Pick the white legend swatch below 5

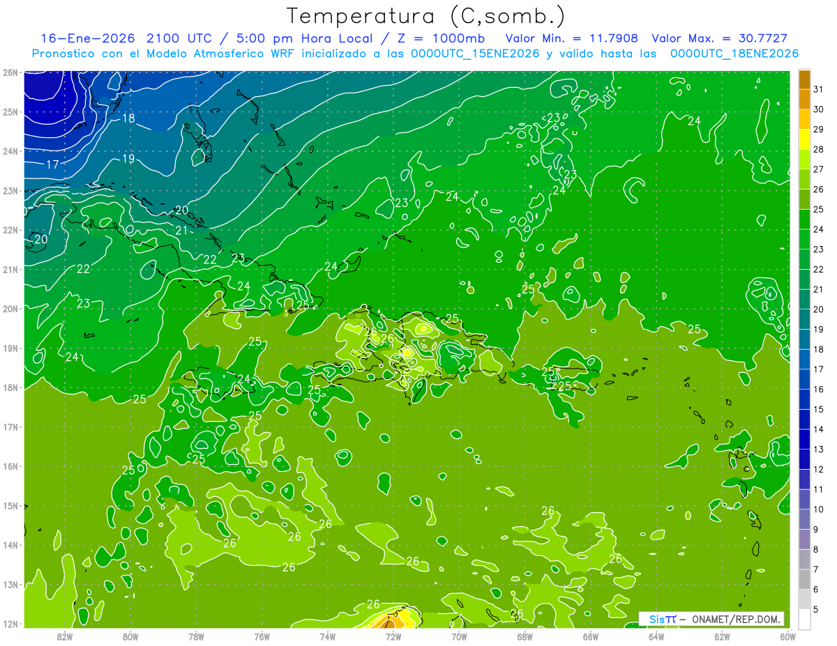[x=804, y=619]
